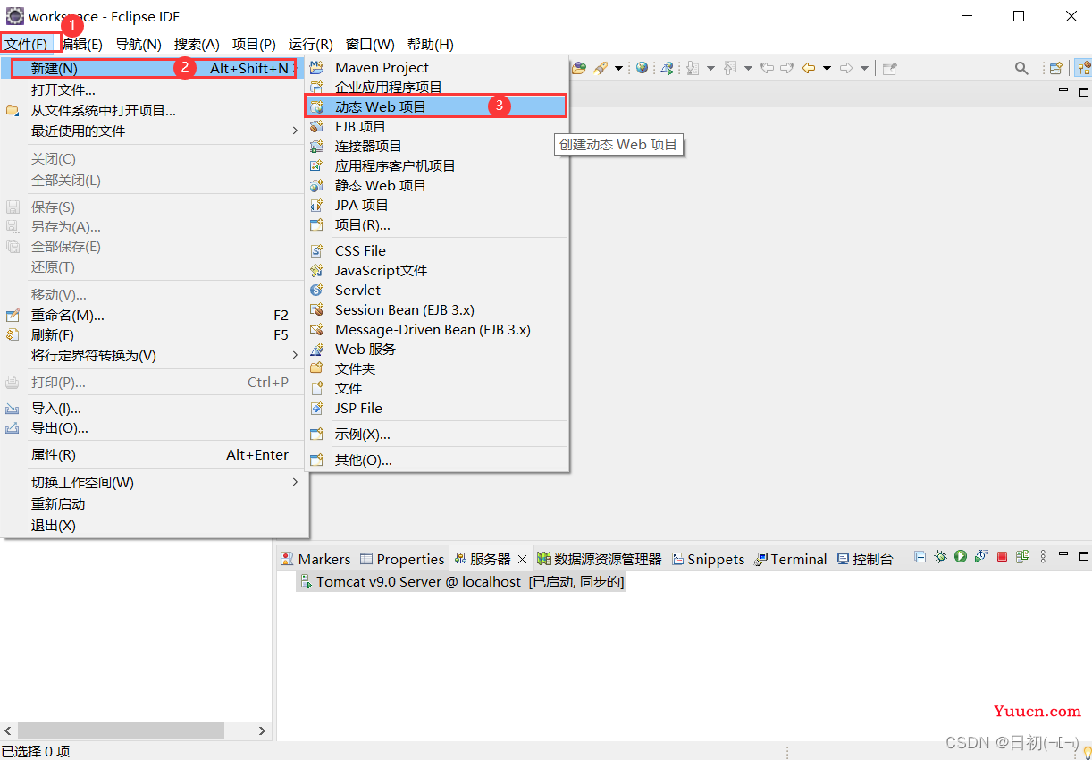The image size is (1092, 760).
Task: Stop the server with red square icon
Action: point(1002,556)
